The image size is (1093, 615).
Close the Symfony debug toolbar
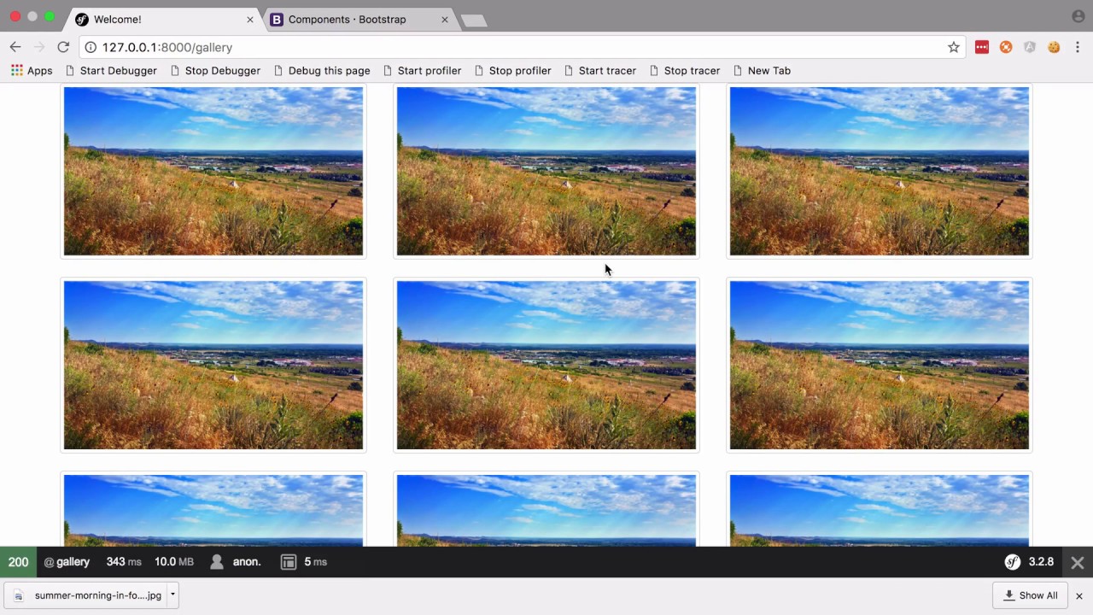pyautogui.click(x=1078, y=562)
